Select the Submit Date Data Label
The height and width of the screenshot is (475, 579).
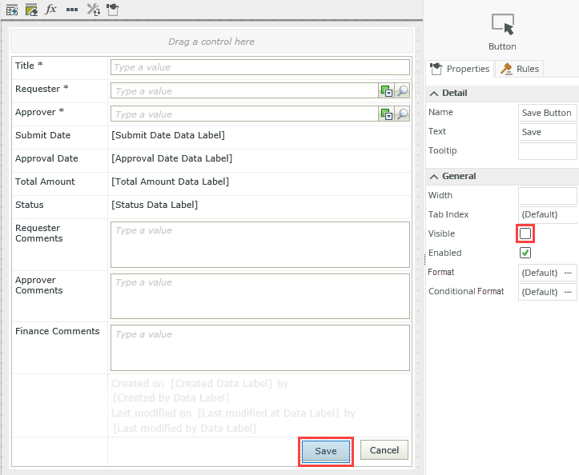point(168,135)
